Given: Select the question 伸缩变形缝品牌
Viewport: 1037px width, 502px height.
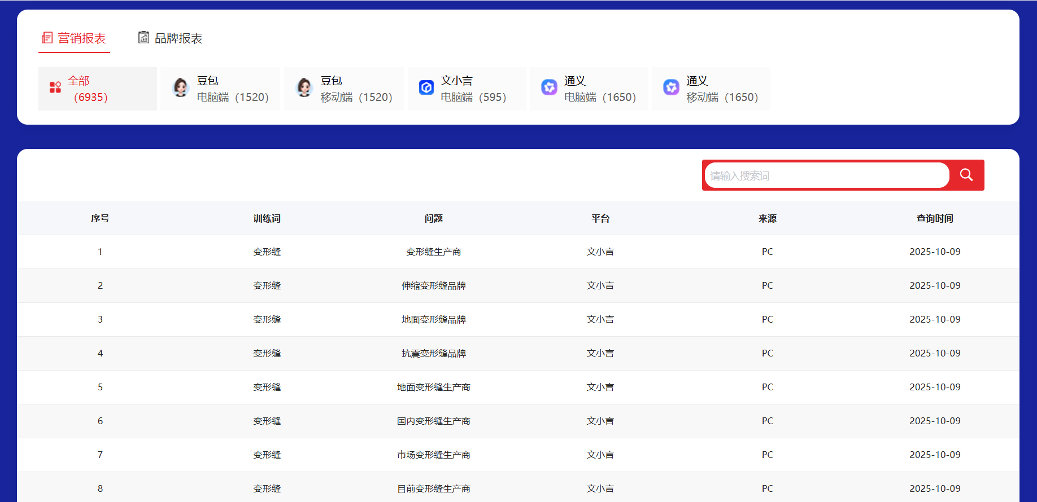Looking at the screenshot, I should [x=434, y=285].
